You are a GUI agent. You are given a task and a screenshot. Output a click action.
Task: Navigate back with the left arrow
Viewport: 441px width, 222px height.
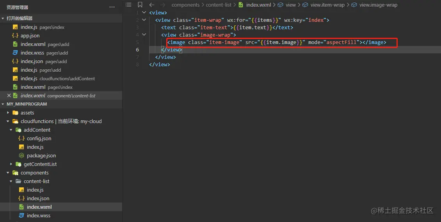pyautogui.click(x=151, y=5)
